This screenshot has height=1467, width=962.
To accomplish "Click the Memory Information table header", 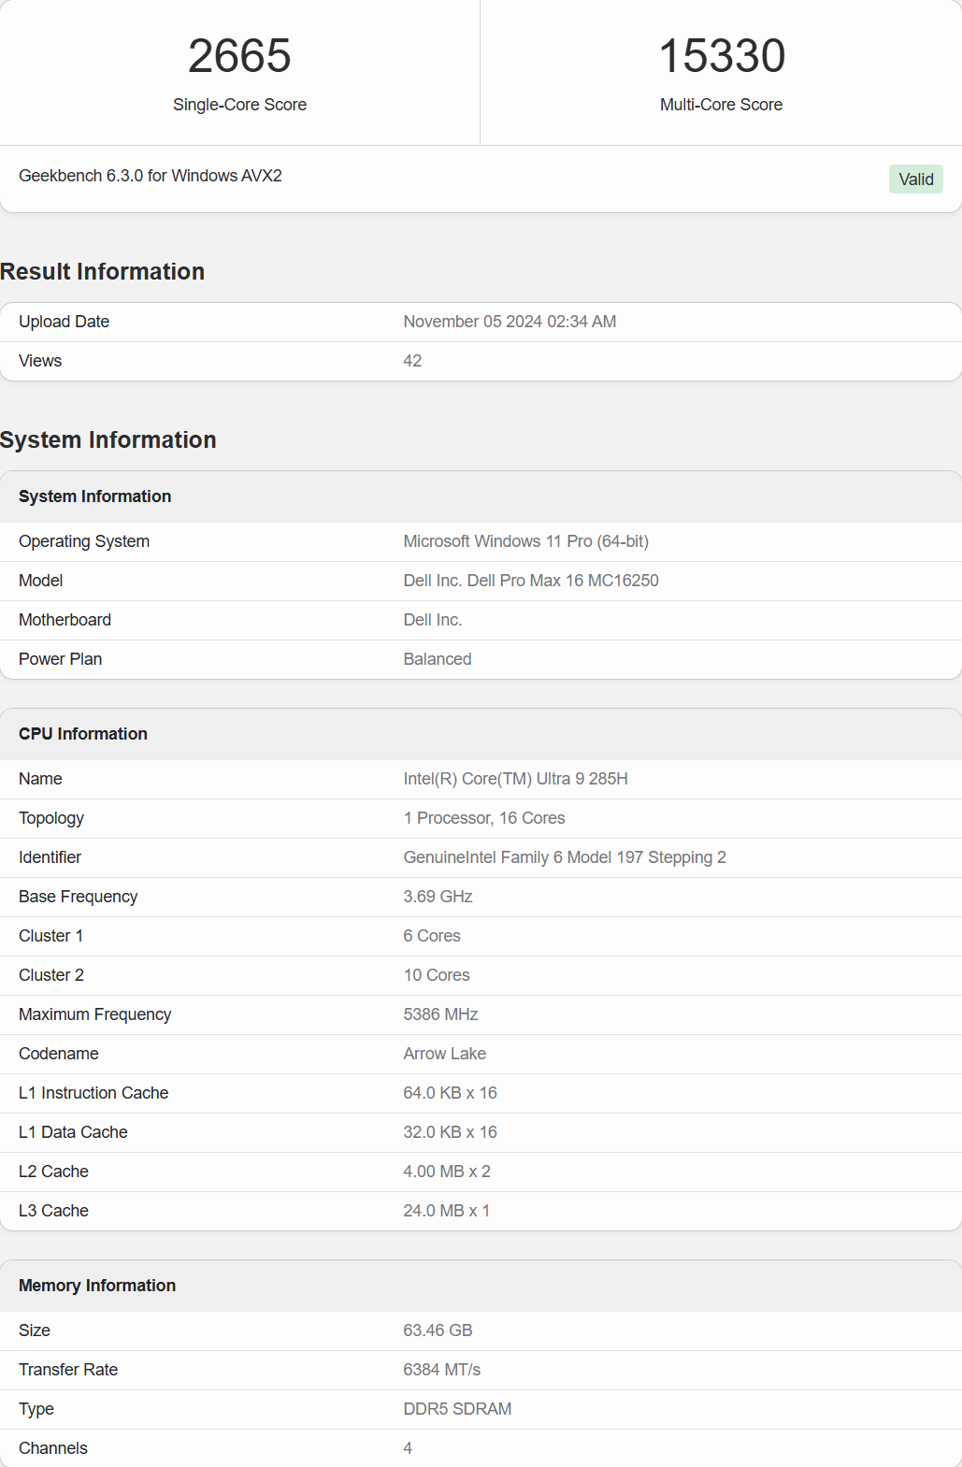I will 97,1286.
